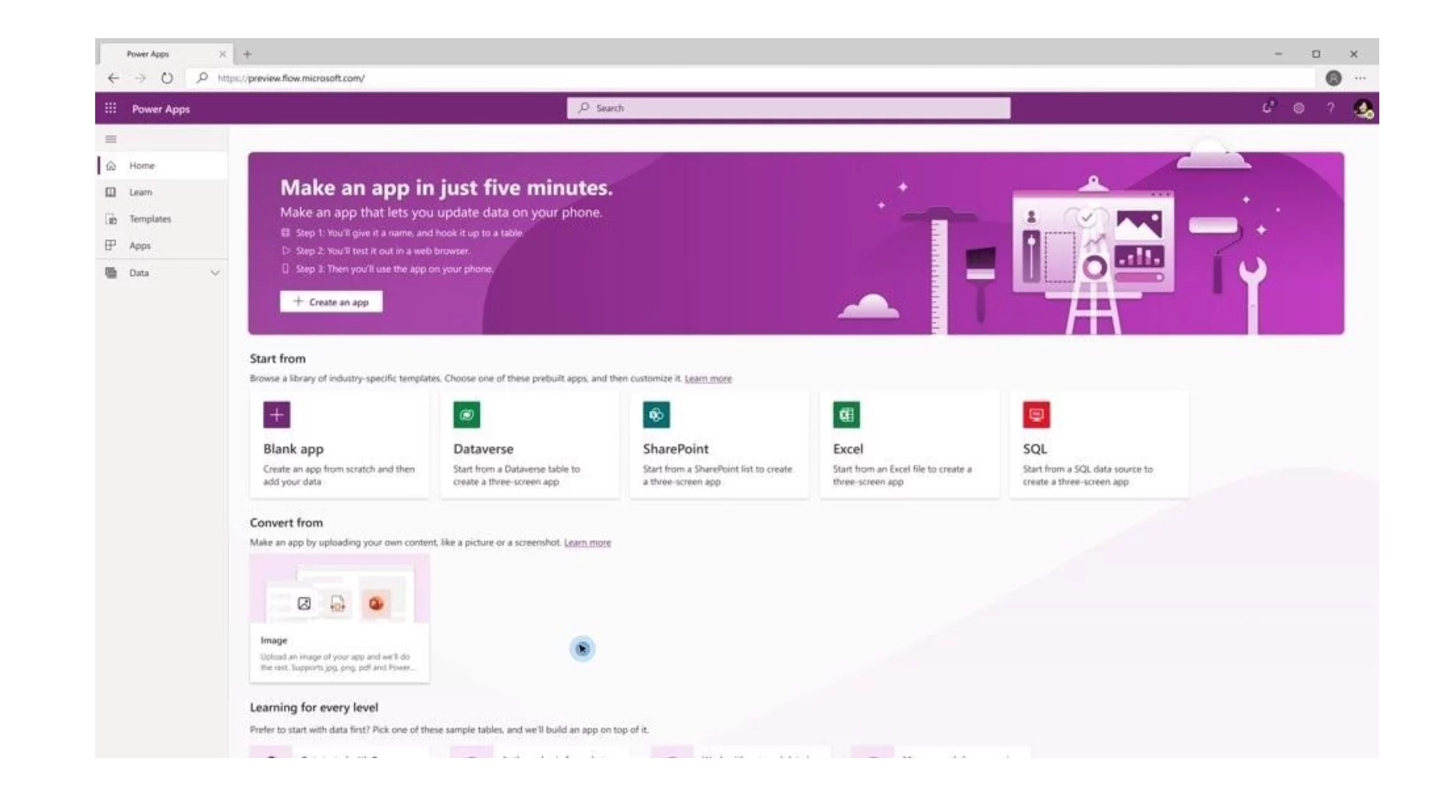Click the Blank app plus icon
Viewport: 1437px width, 794px height.
coord(276,415)
